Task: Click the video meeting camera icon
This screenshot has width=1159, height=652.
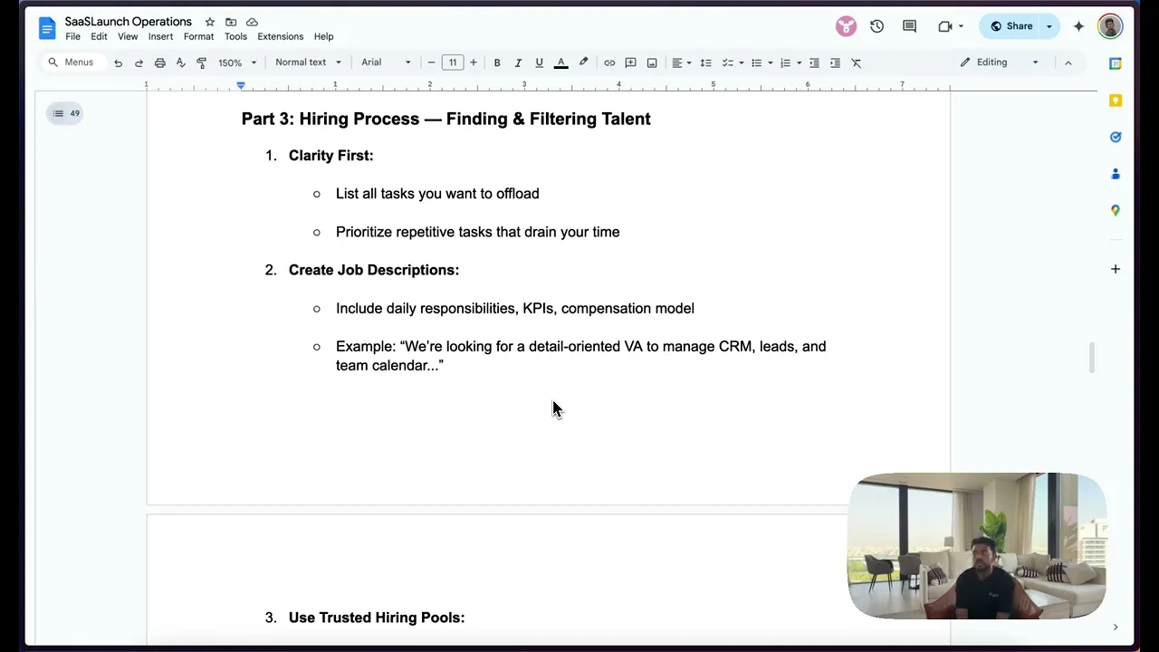Action: pos(945,26)
